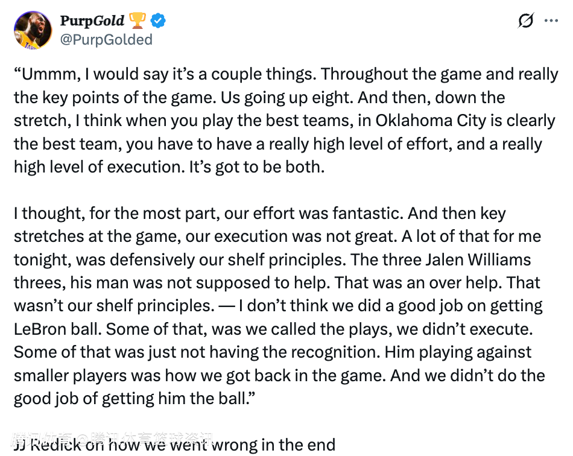Click the paragraph starting "I thought, for the most"
The image size is (573, 456).
click(279, 306)
